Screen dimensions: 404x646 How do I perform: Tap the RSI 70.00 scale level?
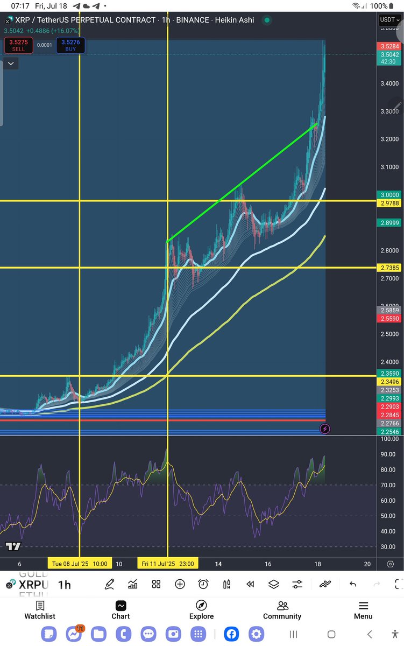(x=388, y=486)
